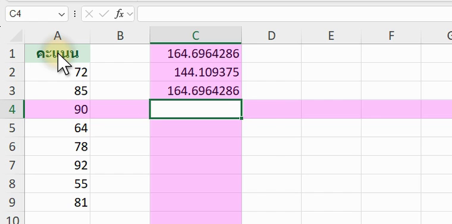This screenshot has width=452, height=224.
Task: Select cell C1 with value 164.6964286
Action: click(196, 53)
